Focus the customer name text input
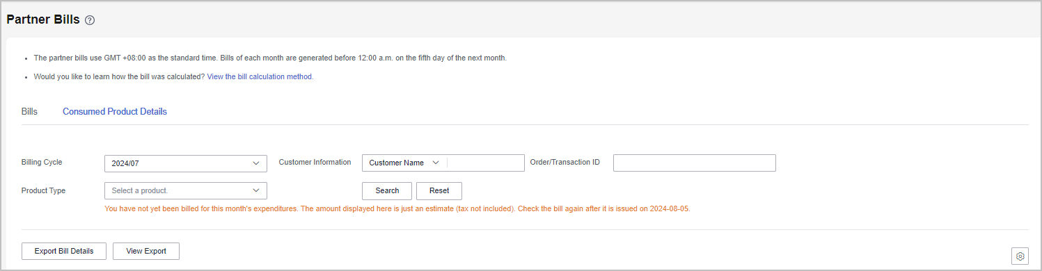 486,163
